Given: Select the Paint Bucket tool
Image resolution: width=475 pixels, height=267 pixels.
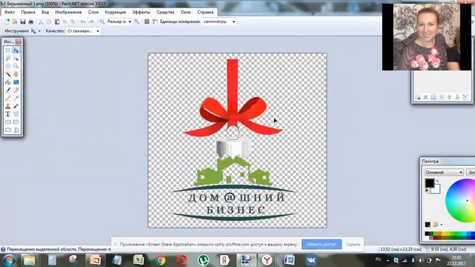Looking at the screenshot, I should (x=8, y=82).
